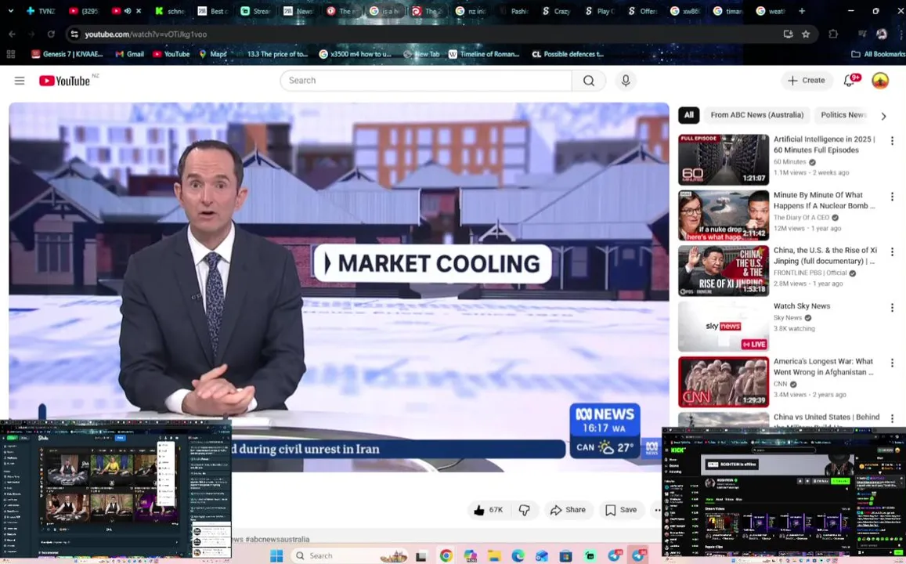Click the YouTube search magnifier button

tap(589, 81)
